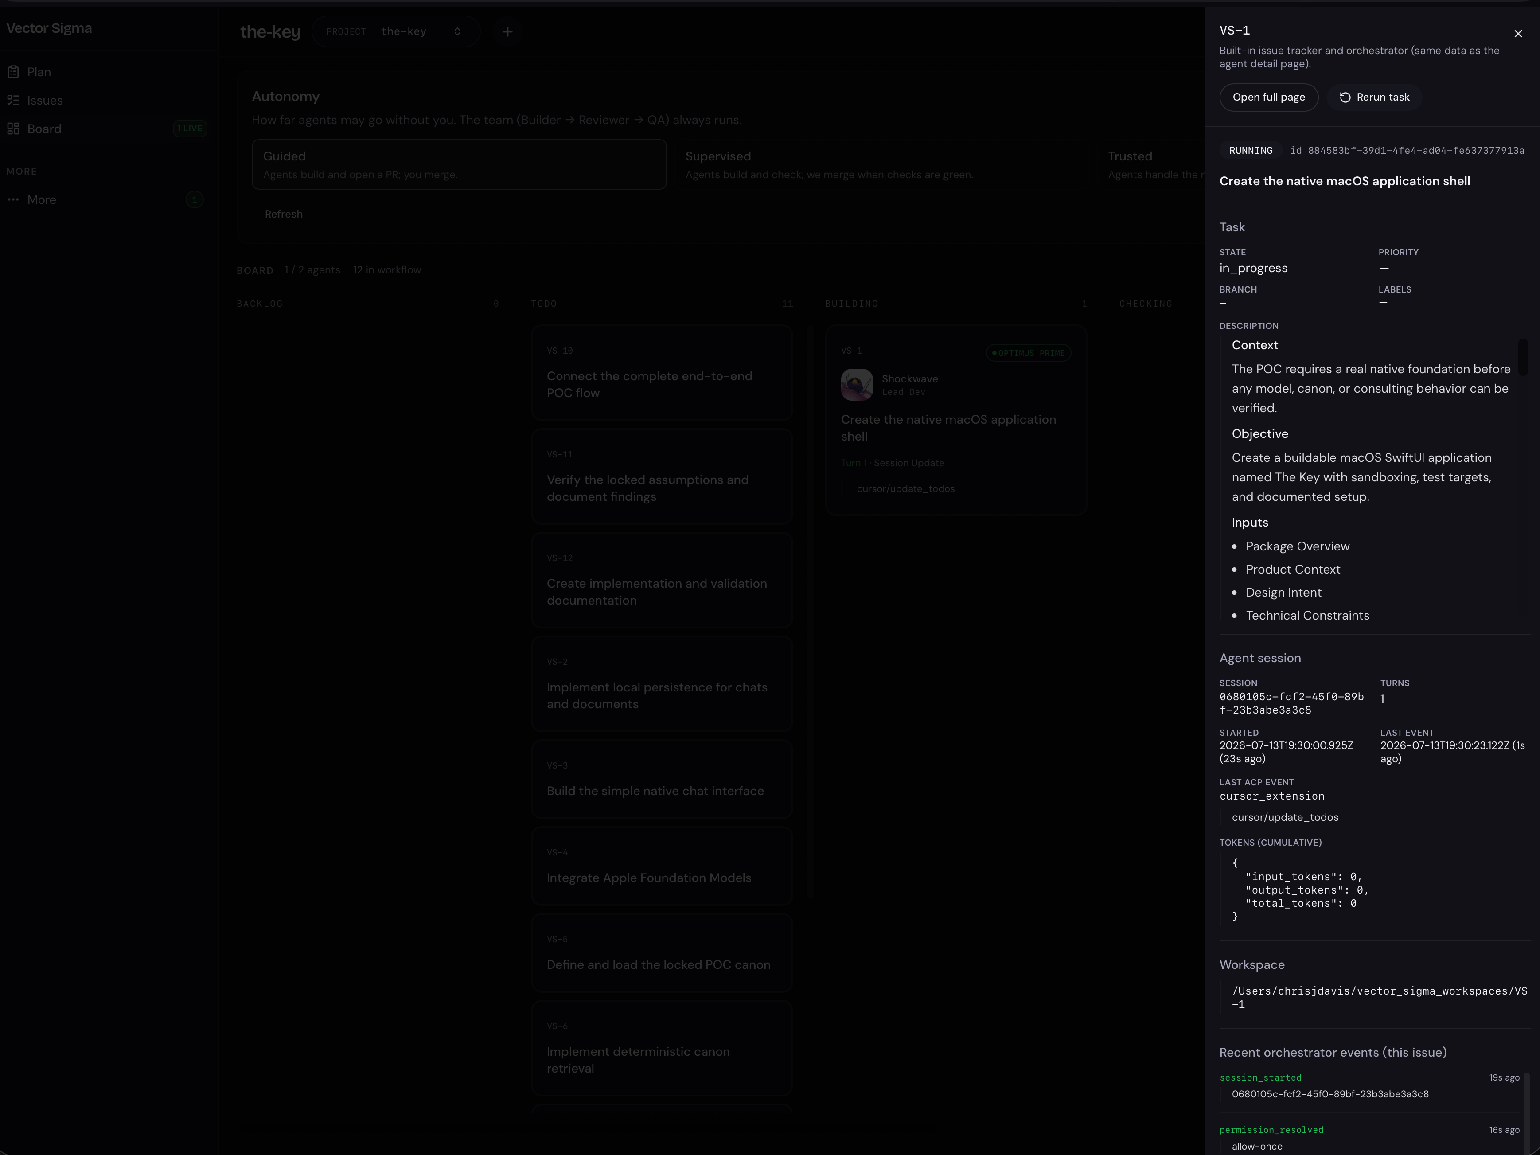Click the Turn 1 Session Update text on VS-1 card
The height and width of the screenshot is (1155, 1540).
click(892, 464)
